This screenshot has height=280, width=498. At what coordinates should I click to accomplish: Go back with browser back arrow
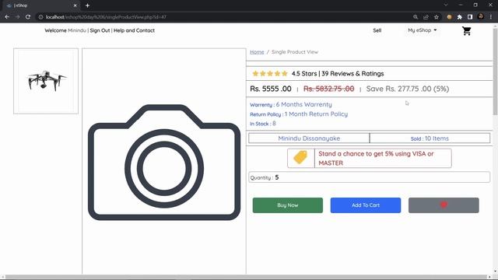[x=7, y=17]
